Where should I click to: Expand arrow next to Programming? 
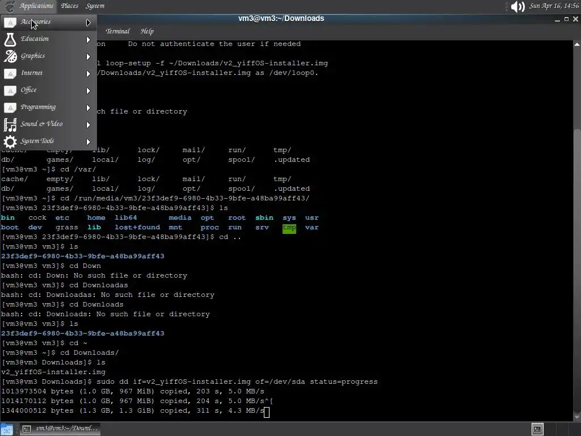pos(88,107)
